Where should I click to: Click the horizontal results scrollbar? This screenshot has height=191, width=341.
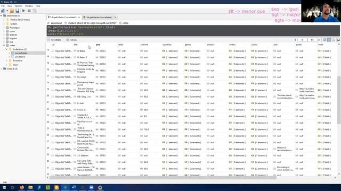point(163,178)
